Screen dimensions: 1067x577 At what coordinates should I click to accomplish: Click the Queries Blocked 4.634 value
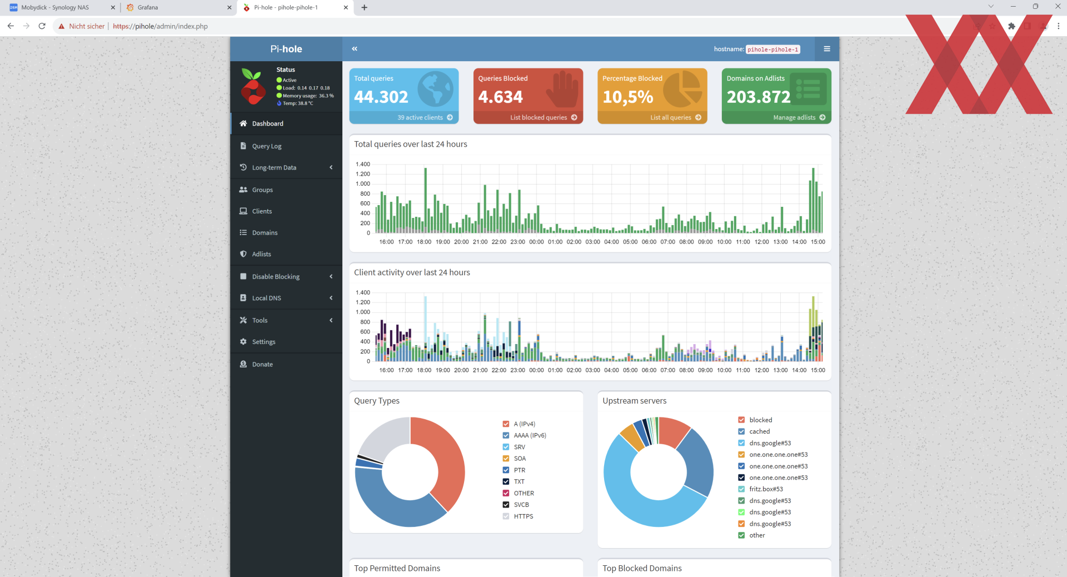tap(500, 97)
